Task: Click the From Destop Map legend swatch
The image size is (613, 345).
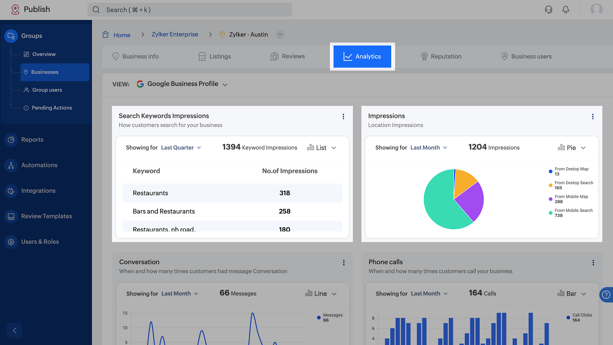Action: point(551,171)
